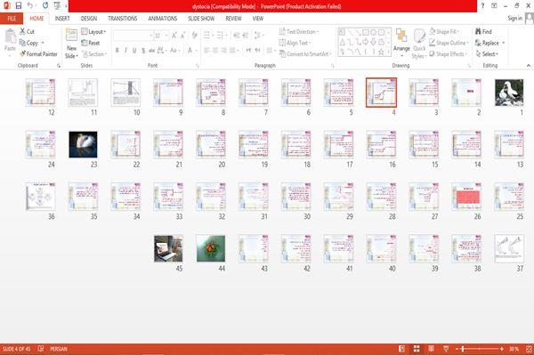Select slide 23 swan thumbnail
The height and width of the screenshot is (355, 534).
(x=83, y=145)
